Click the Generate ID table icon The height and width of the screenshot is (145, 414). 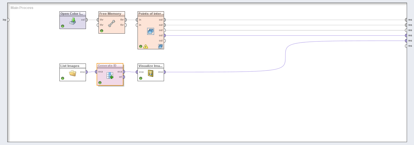(110, 75)
